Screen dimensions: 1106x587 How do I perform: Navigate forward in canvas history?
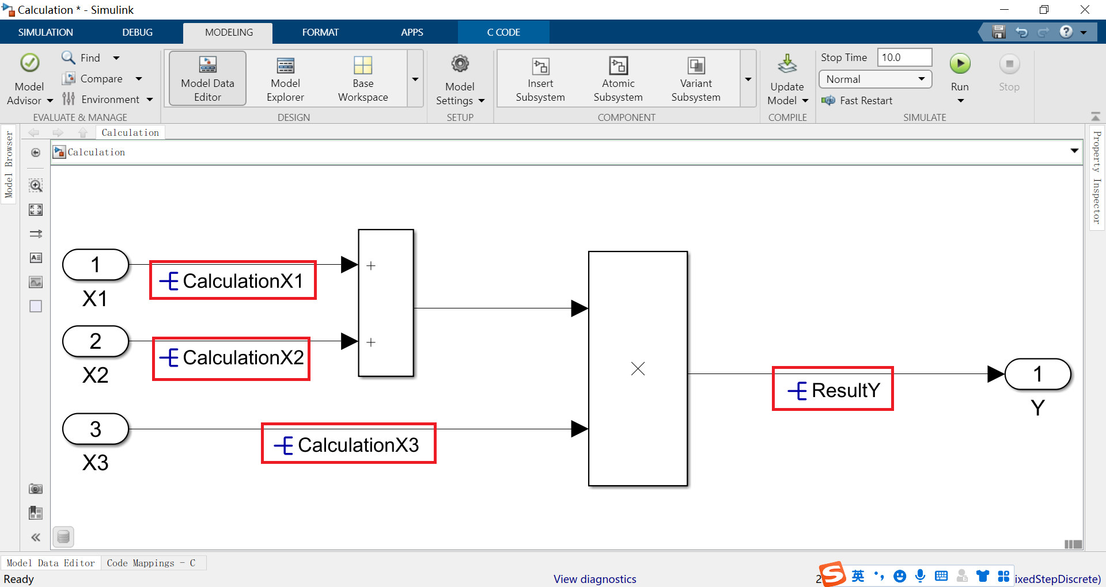[58, 132]
